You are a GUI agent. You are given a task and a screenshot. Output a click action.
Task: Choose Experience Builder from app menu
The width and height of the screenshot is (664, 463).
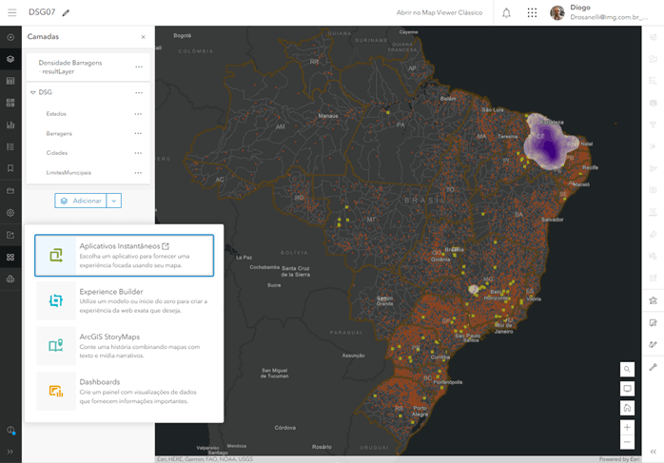pyautogui.click(x=124, y=300)
